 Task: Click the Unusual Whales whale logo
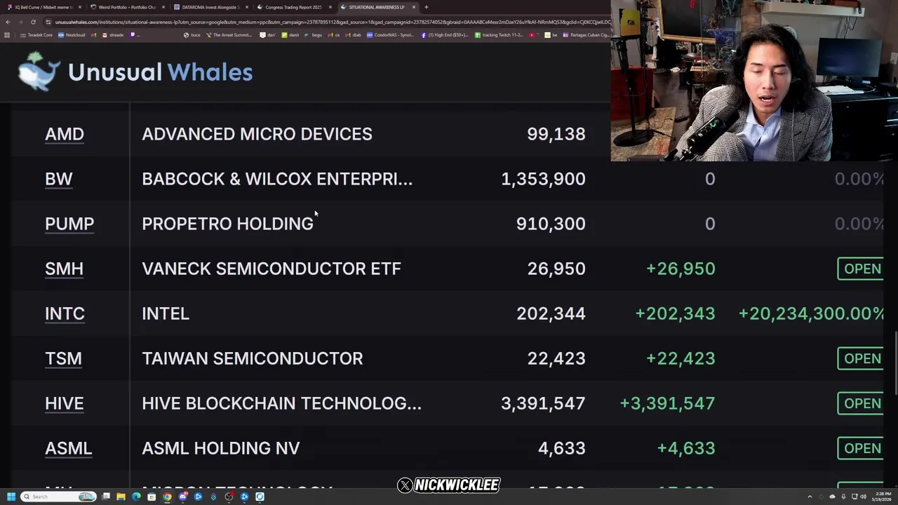[x=39, y=72]
